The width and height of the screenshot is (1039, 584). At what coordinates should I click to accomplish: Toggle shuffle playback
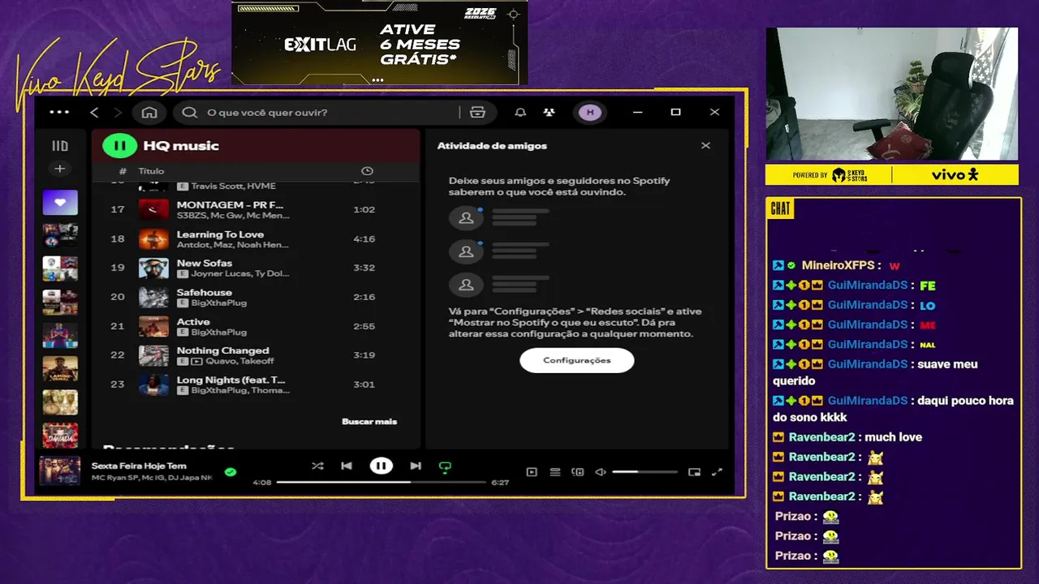click(317, 466)
